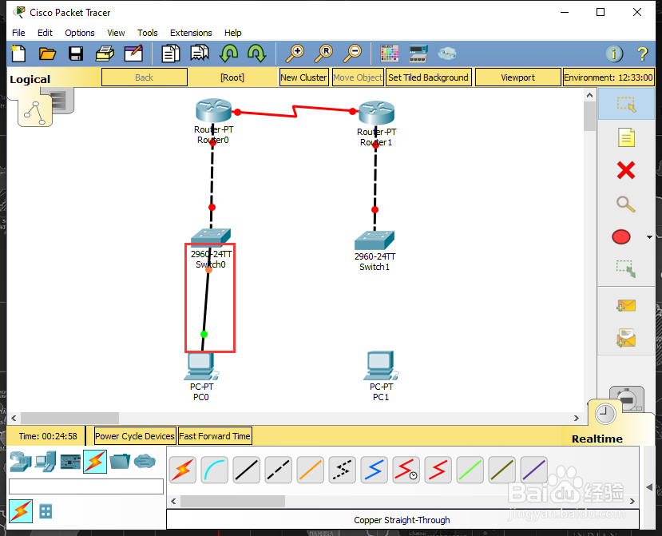Image resolution: width=662 pixels, height=536 pixels.
Task: Open a file with the folder icon
Action: [x=47, y=54]
